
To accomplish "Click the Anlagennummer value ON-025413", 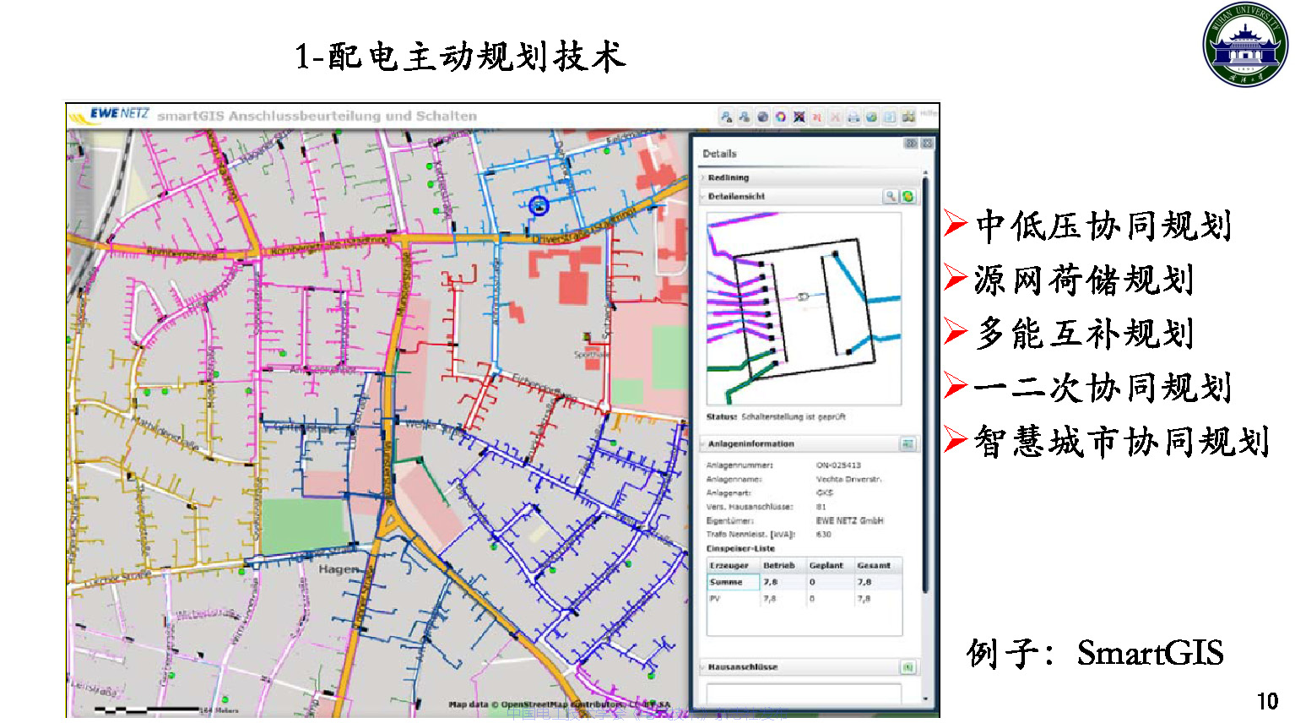I will [838, 465].
